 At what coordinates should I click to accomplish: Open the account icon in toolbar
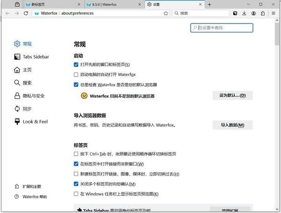click(253, 13)
